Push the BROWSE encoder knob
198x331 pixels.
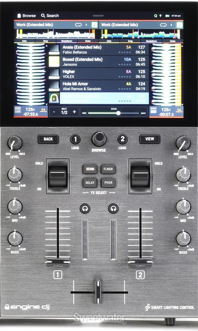click(x=99, y=139)
